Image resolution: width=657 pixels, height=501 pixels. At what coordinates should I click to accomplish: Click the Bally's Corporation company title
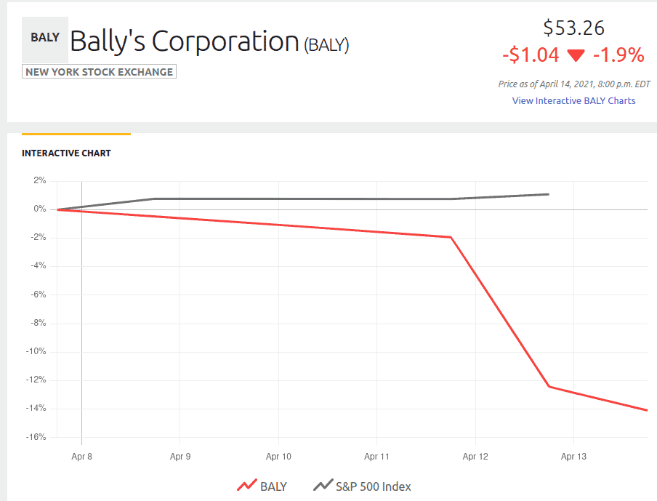pyautogui.click(x=185, y=41)
